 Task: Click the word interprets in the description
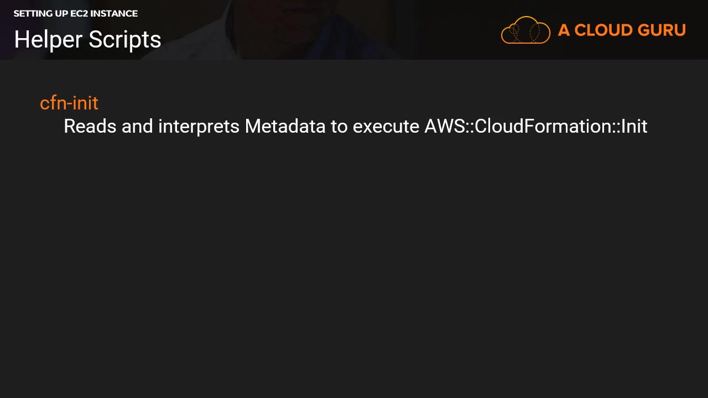199,127
